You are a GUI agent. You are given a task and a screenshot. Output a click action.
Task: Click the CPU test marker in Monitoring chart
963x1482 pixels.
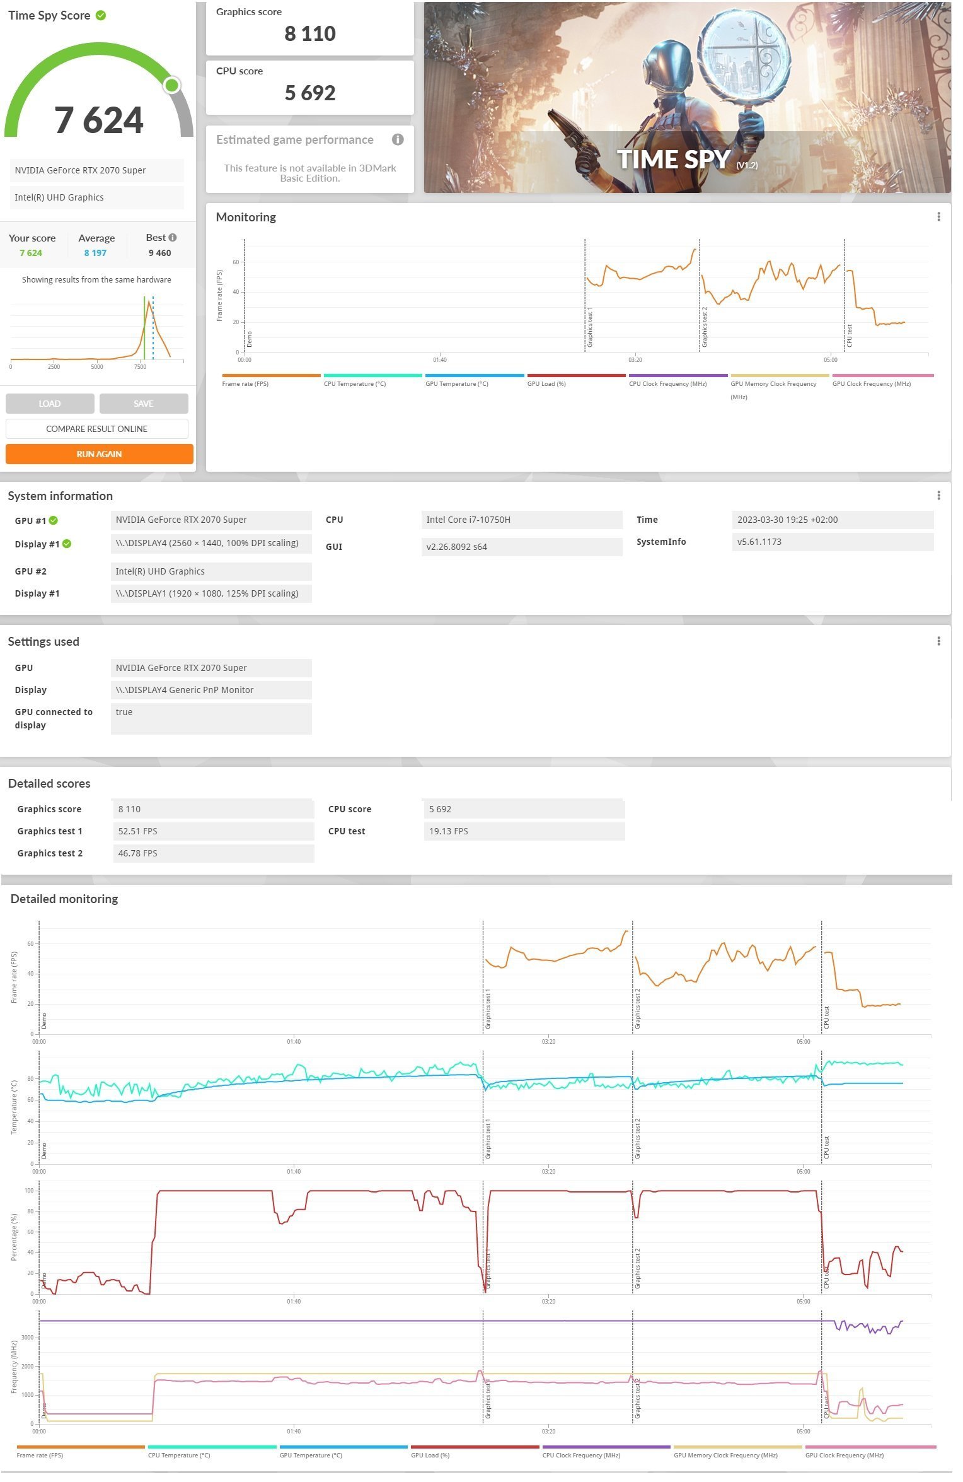(850, 335)
